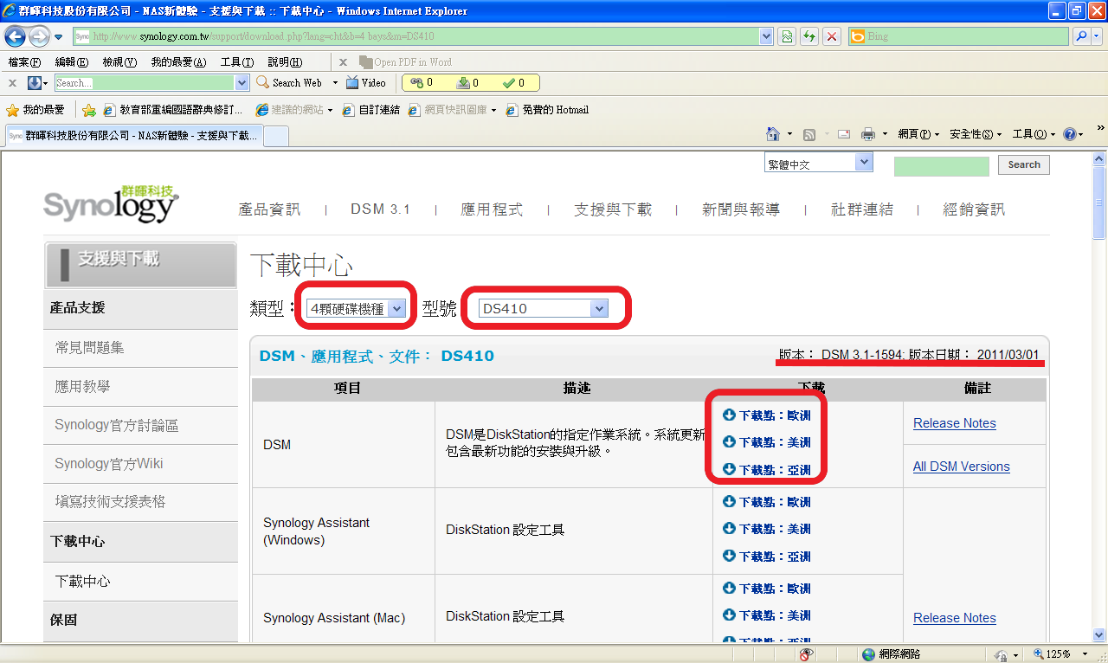Select 支援與下載 in site navigation
This screenshot has width=1108, height=663.
tap(613, 209)
